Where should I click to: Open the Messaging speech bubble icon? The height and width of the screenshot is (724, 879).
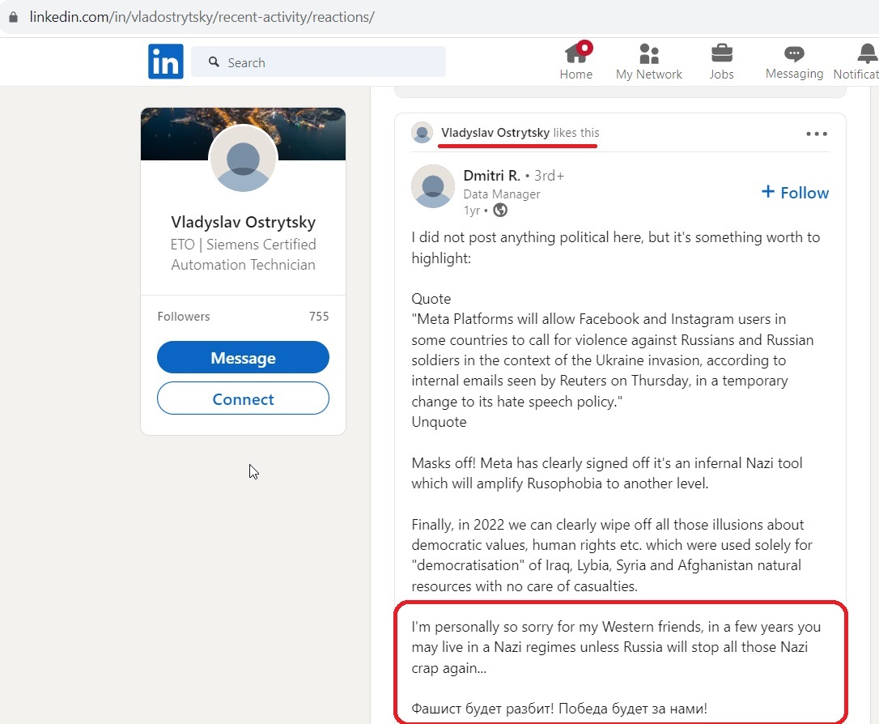794,53
